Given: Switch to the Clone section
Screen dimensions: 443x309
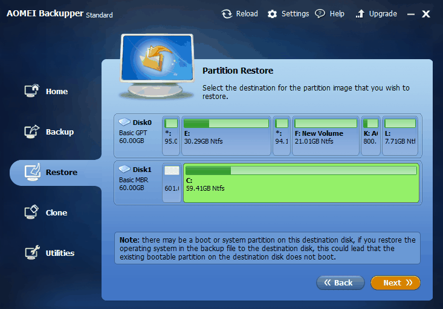Looking at the screenshot, I should click(x=56, y=212).
